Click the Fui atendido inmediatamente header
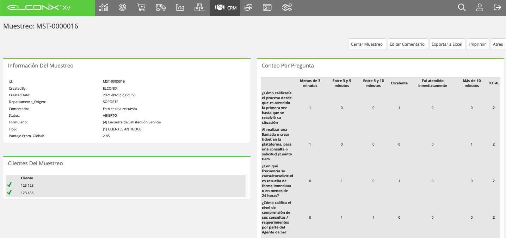Viewport: 506px width, 238px height. pos(433,83)
